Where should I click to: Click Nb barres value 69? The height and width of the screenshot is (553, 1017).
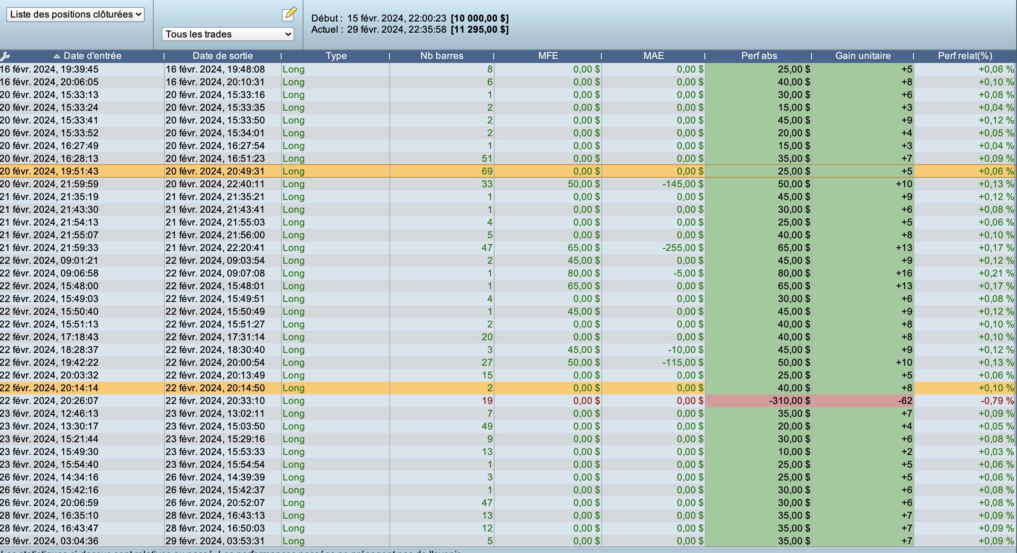coord(487,171)
